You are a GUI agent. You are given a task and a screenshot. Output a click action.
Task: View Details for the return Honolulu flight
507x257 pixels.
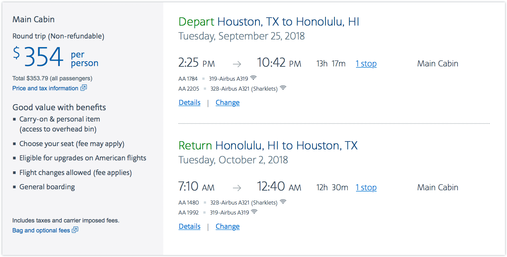click(189, 226)
